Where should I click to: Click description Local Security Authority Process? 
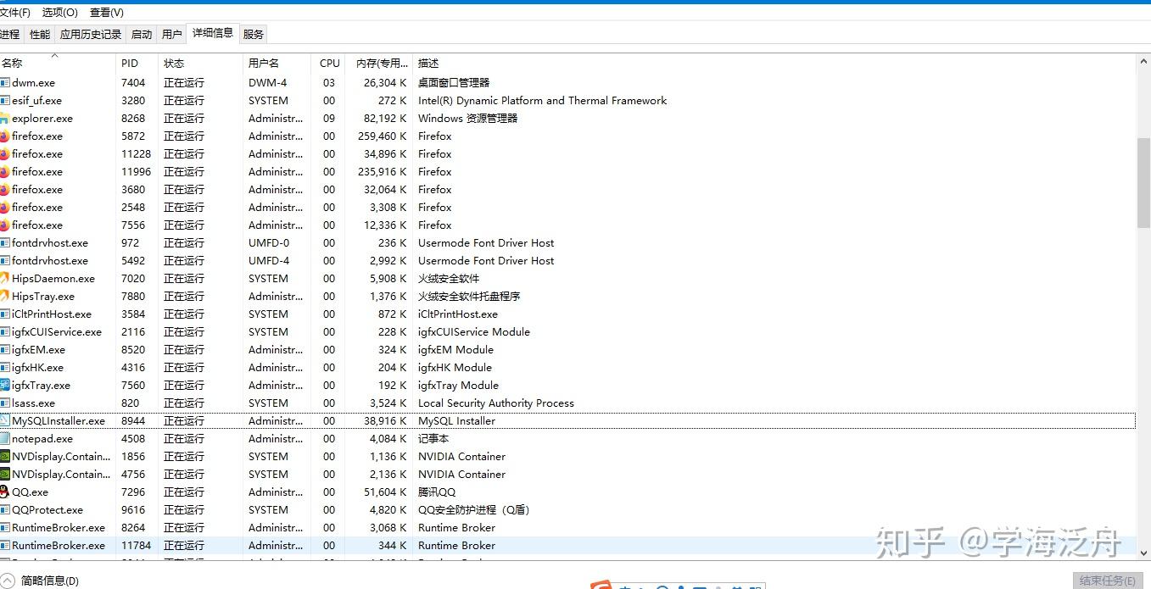[496, 403]
